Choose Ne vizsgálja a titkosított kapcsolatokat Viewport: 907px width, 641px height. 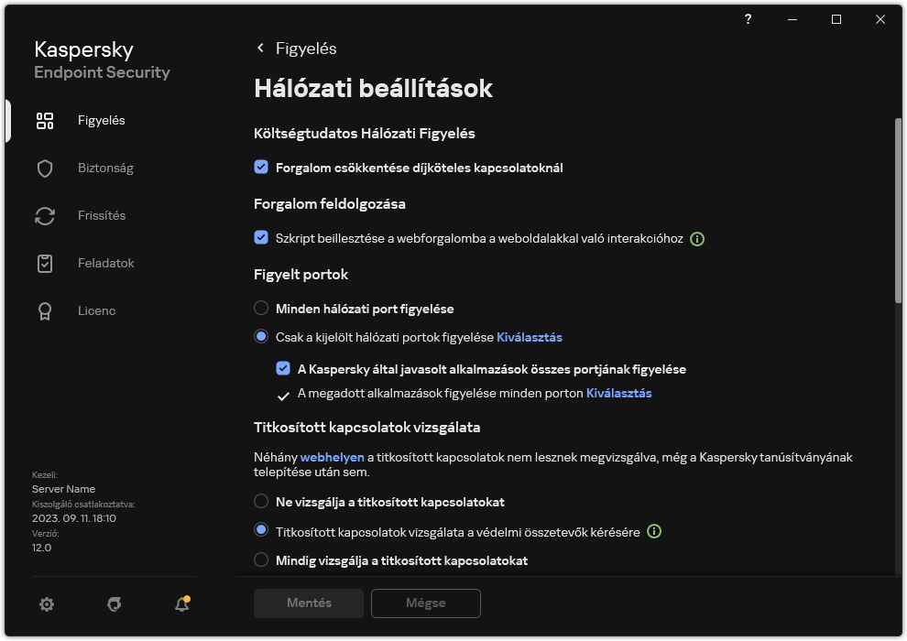pos(262,502)
